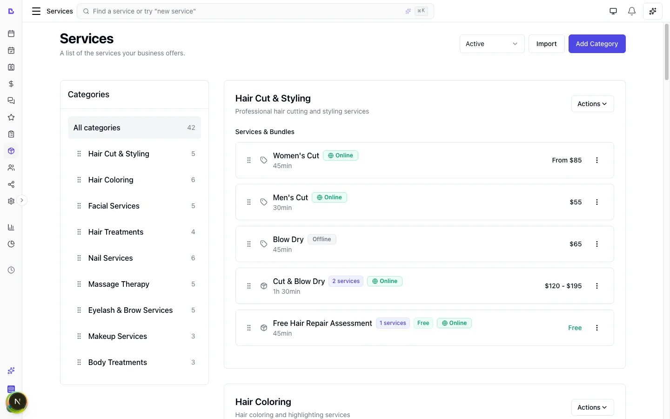This screenshot has width=670, height=419.
Task: Open the contact card icon in the sidebar
Action: 11,67
